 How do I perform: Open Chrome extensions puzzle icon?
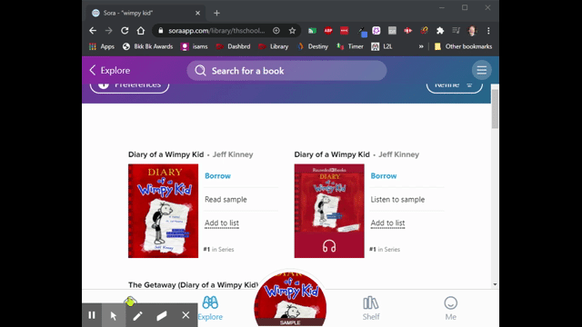point(440,31)
